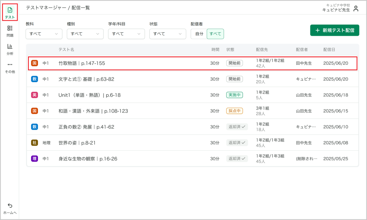Open user profile icon at top right
This screenshot has height=220, width=367.
(x=356, y=9)
